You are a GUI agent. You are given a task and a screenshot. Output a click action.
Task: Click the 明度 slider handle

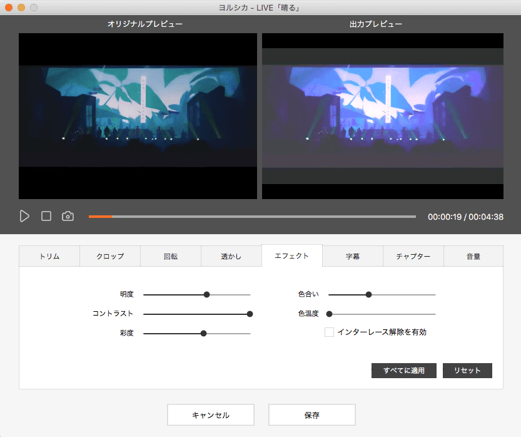click(x=206, y=294)
